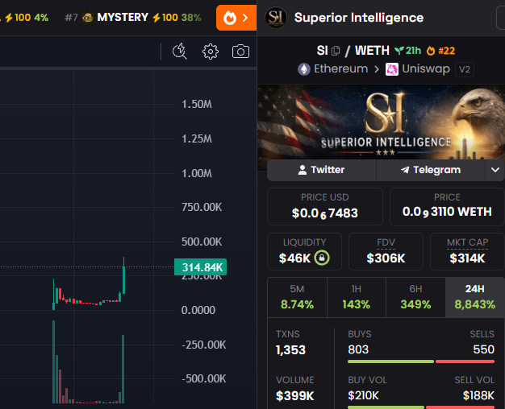This screenshot has width=505, height=409.
Task: Select the 6H timeframe tab
Action: coord(415,297)
